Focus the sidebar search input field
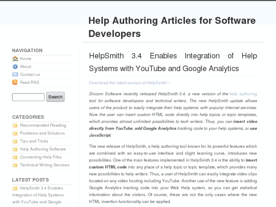 click(28, 97)
